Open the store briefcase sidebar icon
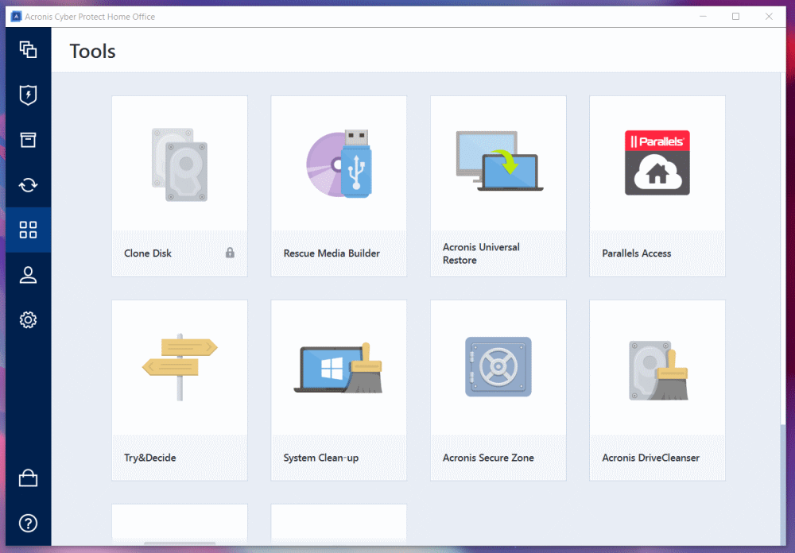 pyautogui.click(x=28, y=478)
